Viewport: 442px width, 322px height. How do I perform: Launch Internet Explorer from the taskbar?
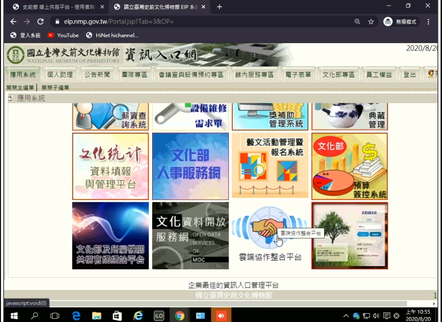coord(138,316)
